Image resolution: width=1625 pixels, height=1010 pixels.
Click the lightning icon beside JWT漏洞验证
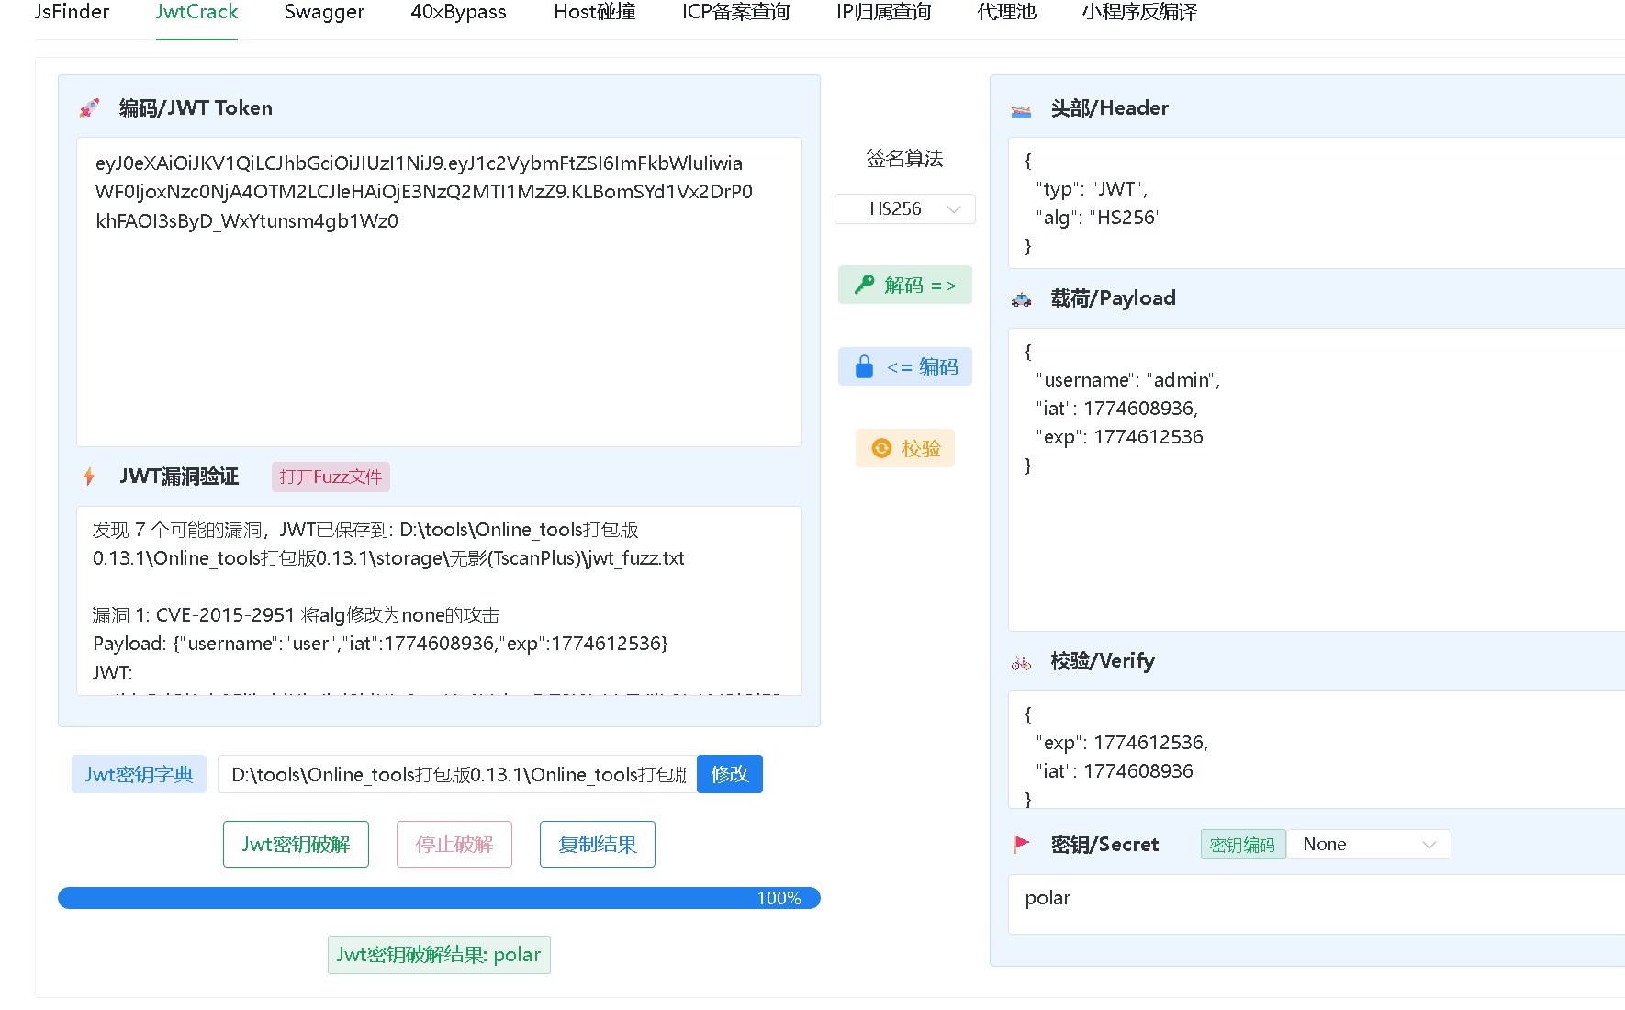(x=89, y=477)
